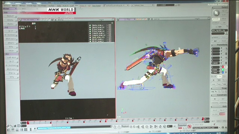
Task: Open the Face Robot menu
Action: click(x=96, y=6)
